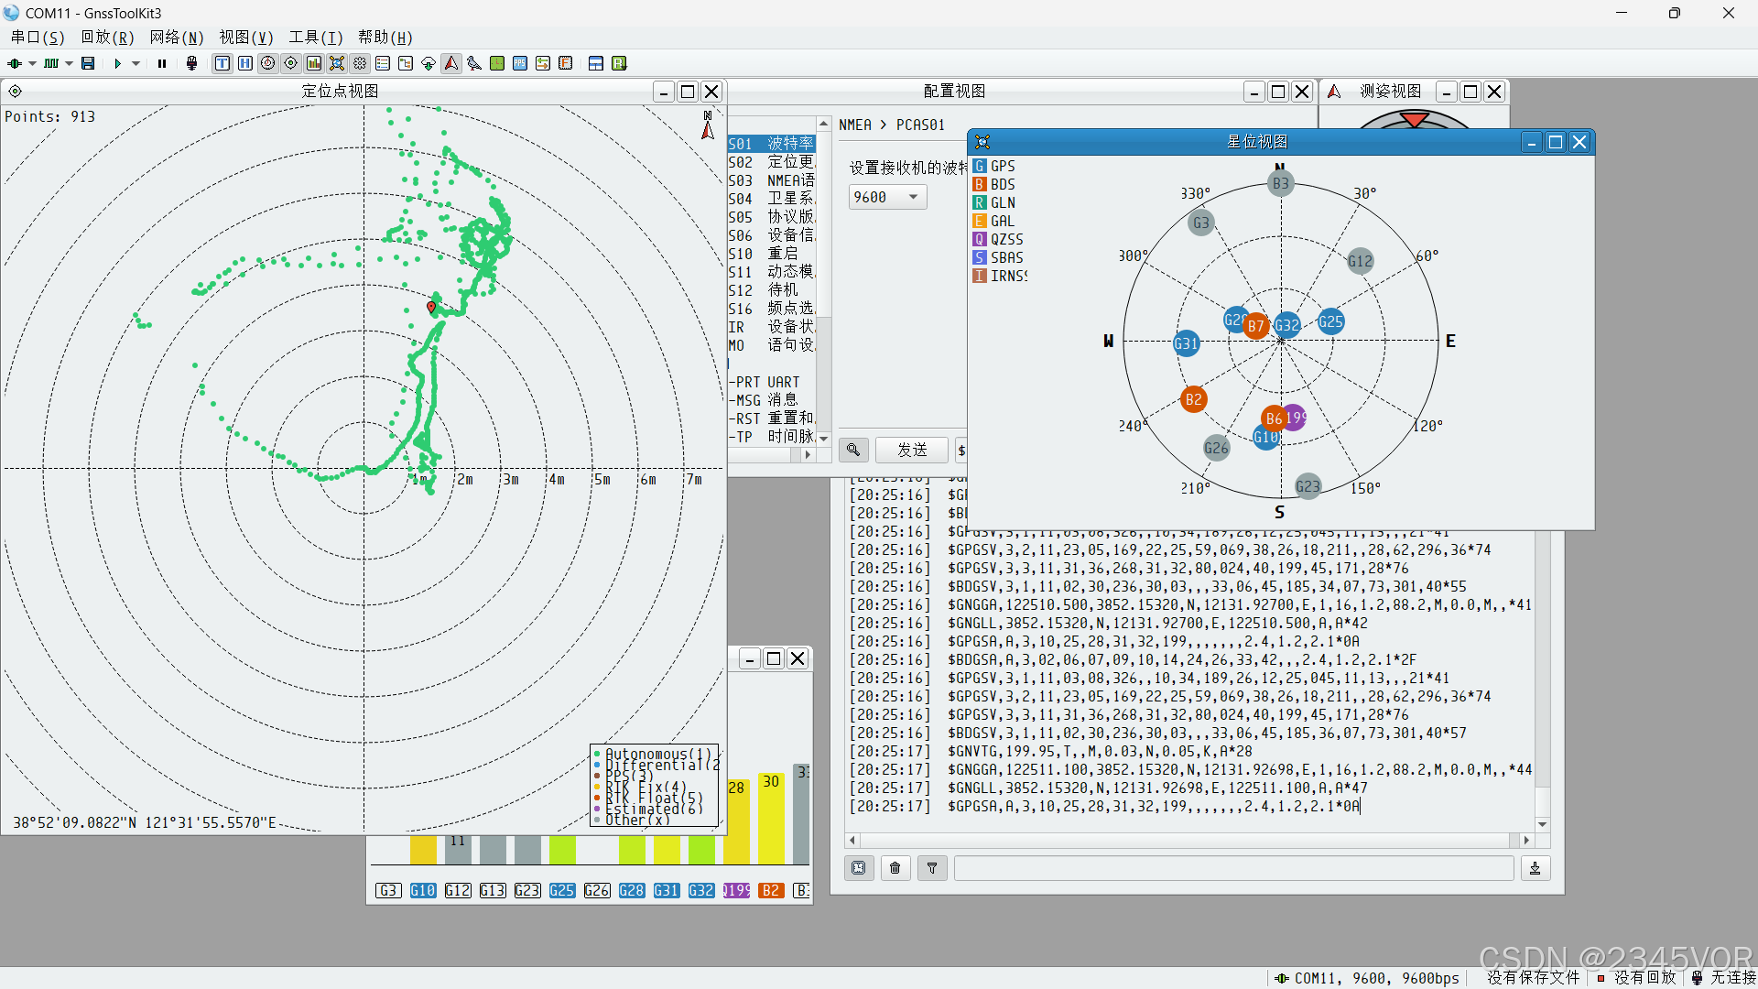Click the GPS legend color box
The width and height of the screenshot is (1758, 989).
[980, 166]
